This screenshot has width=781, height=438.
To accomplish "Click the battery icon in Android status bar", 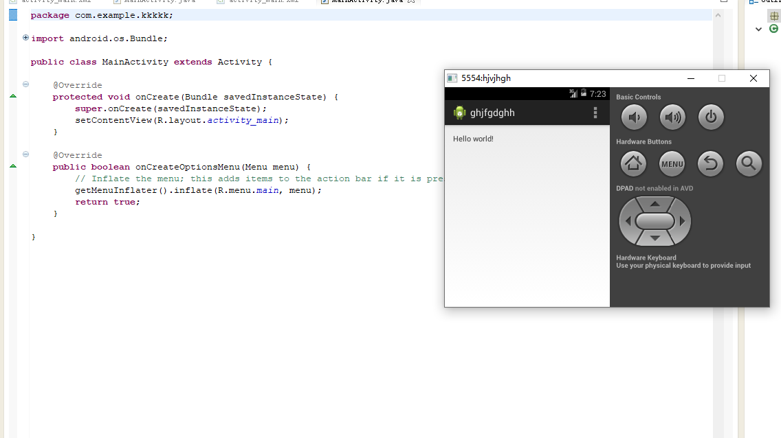I will 583,93.
